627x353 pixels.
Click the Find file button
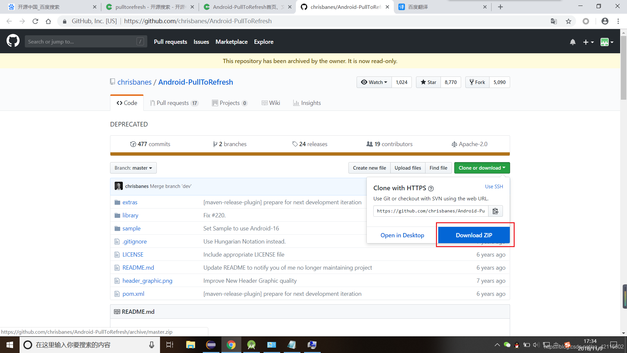439,168
